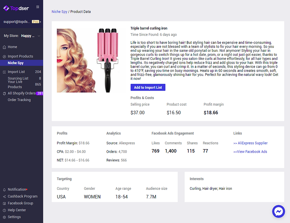Expand the support@topds account arrow
Viewport: 290px width, 223px height.
pos(41,22)
